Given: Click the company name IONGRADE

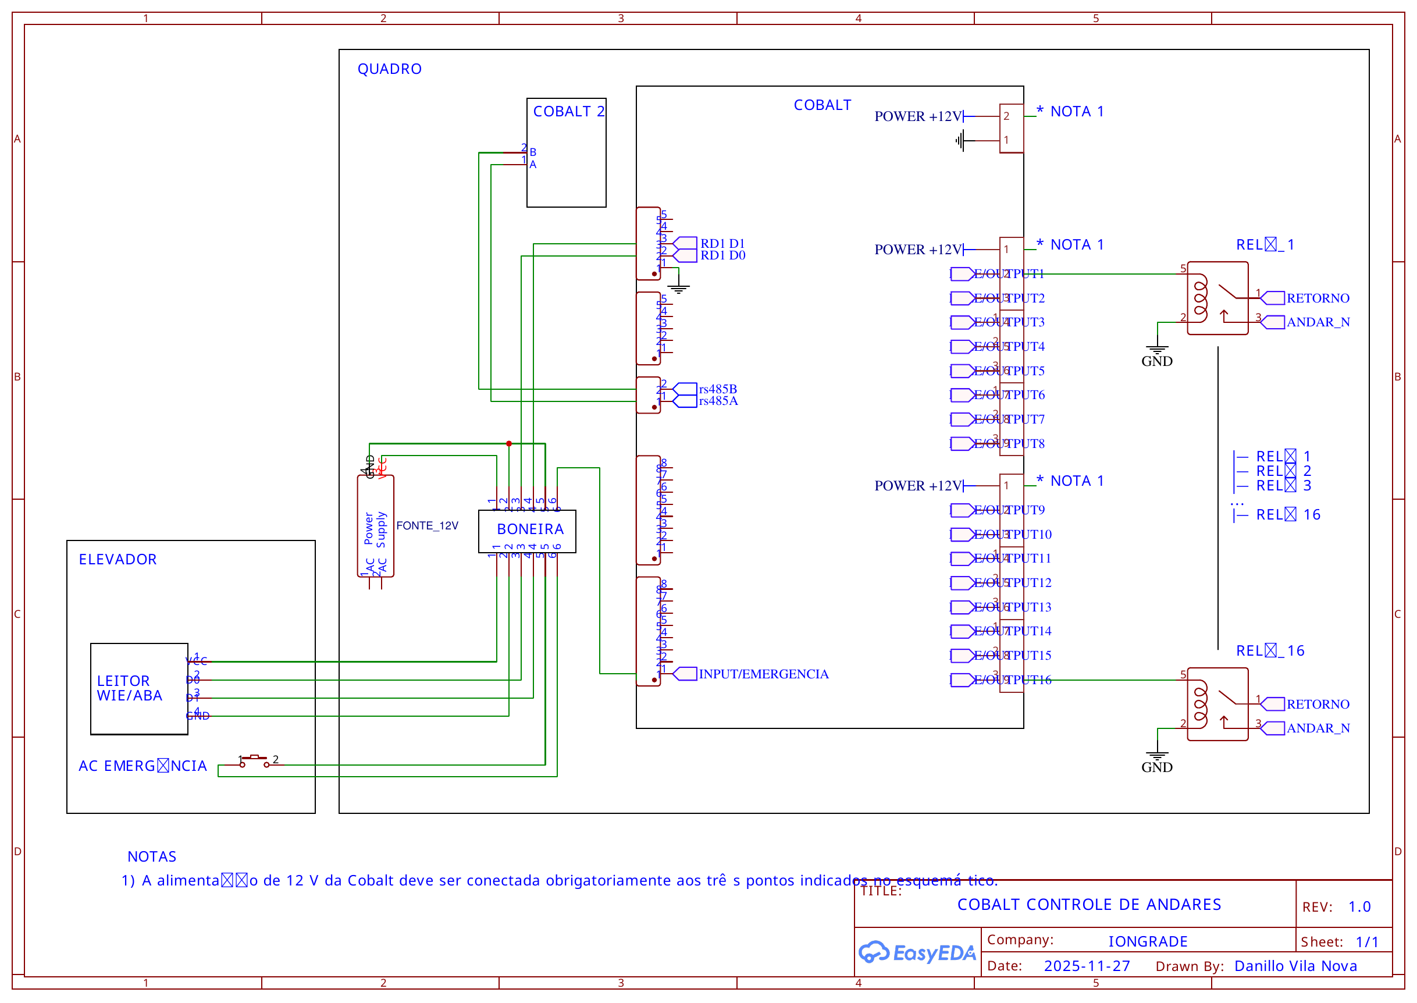Looking at the screenshot, I should point(1148,942).
